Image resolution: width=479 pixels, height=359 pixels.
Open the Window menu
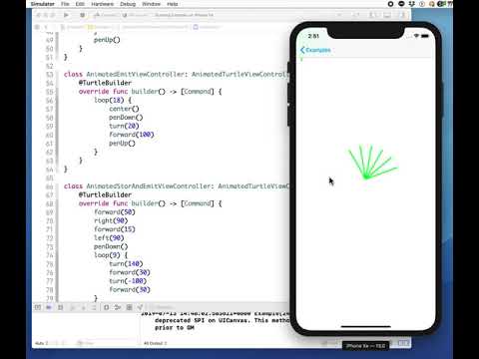[151, 4]
